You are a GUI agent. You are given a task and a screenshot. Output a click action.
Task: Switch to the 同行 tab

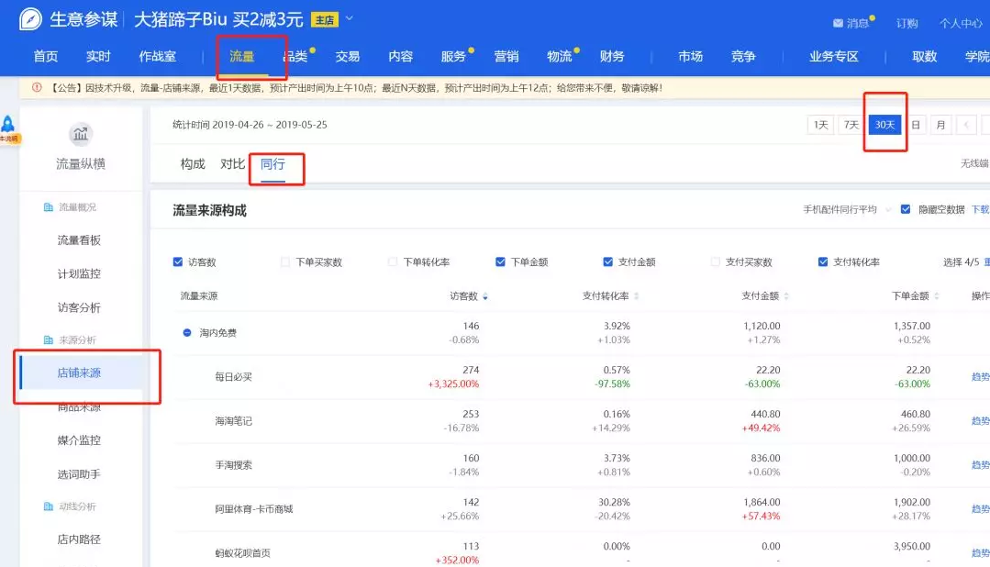[x=273, y=164]
